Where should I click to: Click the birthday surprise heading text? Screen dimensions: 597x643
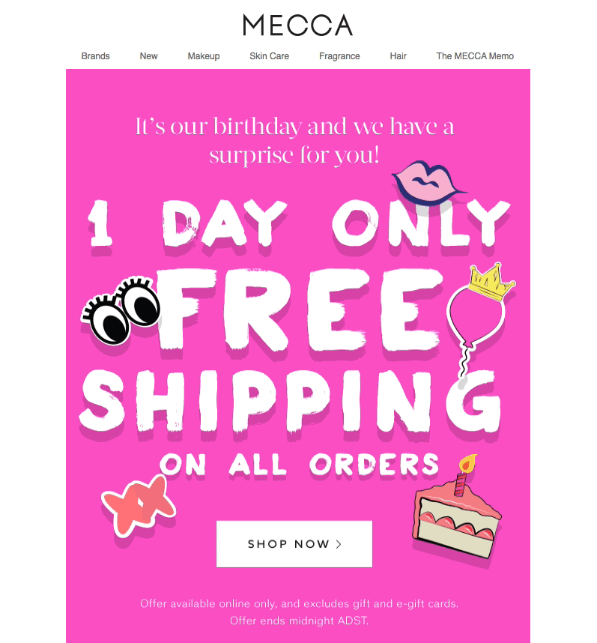click(294, 140)
